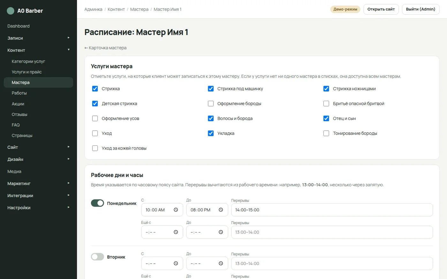Expand the Дизайн sidebar section

(38, 159)
